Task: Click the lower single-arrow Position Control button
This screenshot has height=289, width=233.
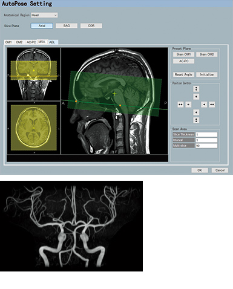Action: click(196, 112)
